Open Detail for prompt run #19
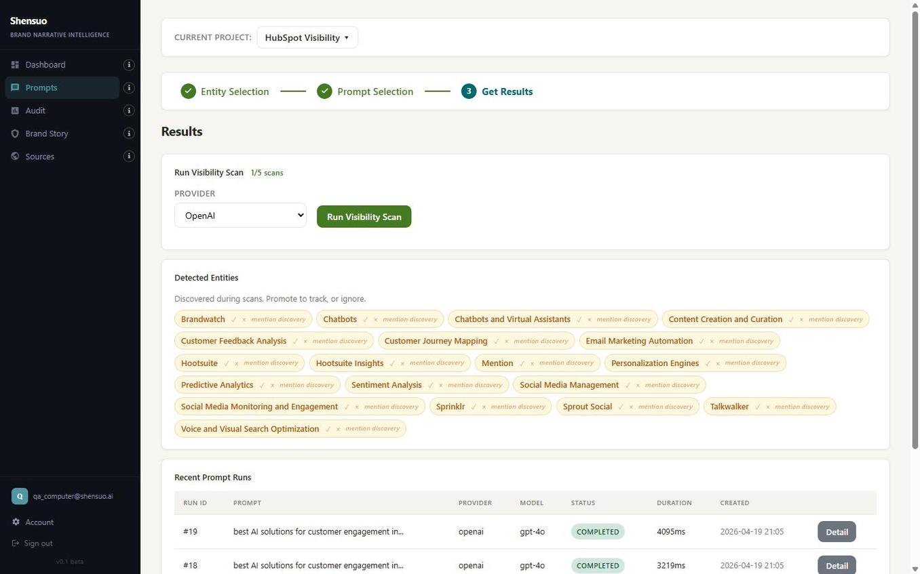The width and height of the screenshot is (920, 574). pyautogui.click(x=836, y=531)
